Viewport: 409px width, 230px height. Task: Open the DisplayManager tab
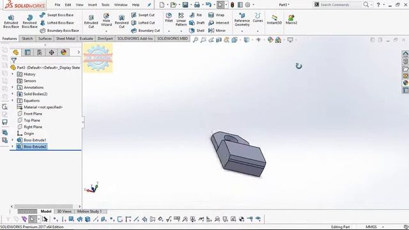(63, 52)
